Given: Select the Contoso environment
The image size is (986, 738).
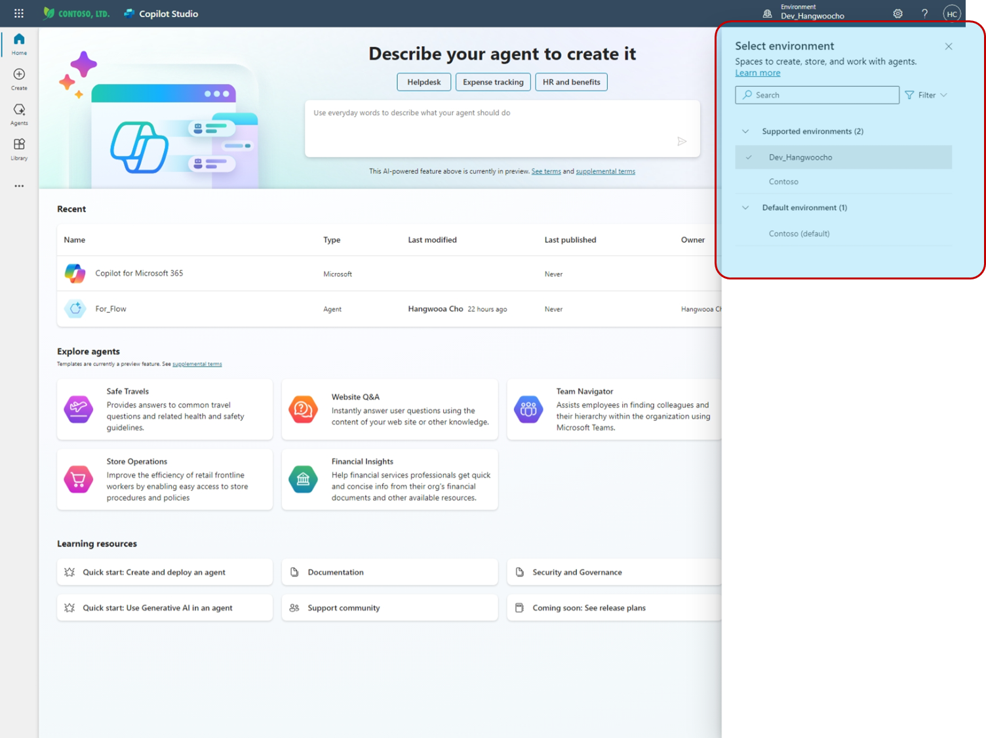Looking at the screenshot, I should (x=843, y=182).
